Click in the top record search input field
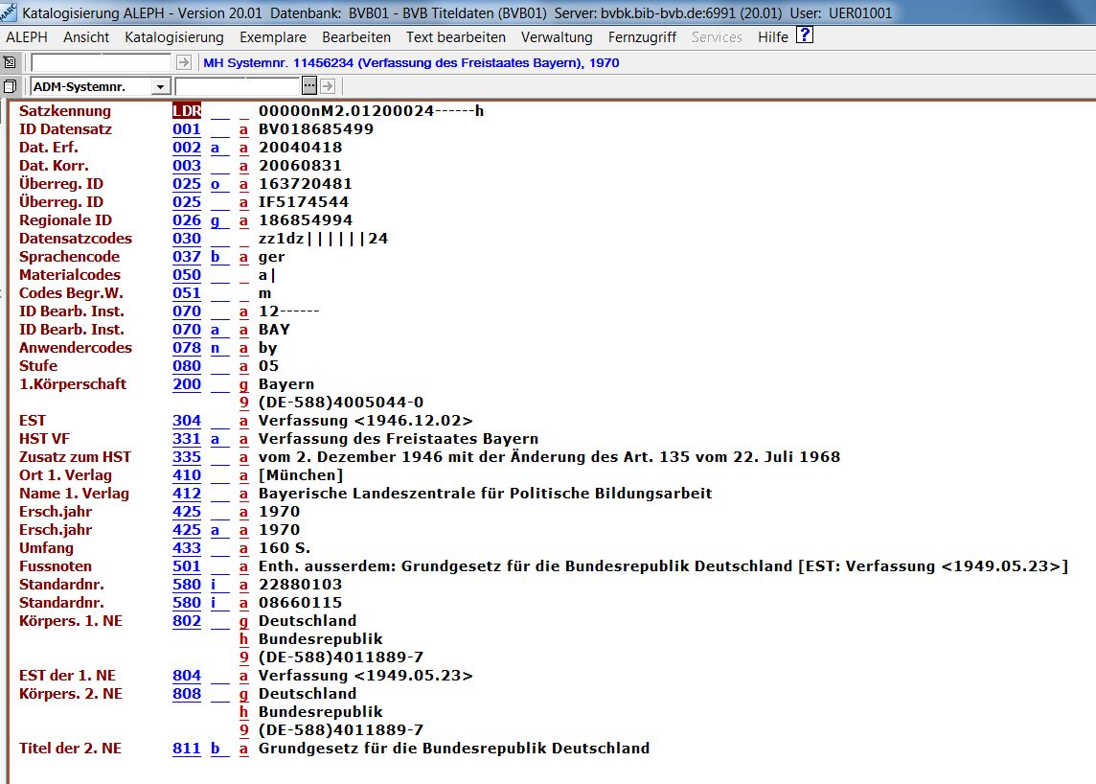Image resolution: width=1096 pixels, height=784 pixels. coord(101,62)
